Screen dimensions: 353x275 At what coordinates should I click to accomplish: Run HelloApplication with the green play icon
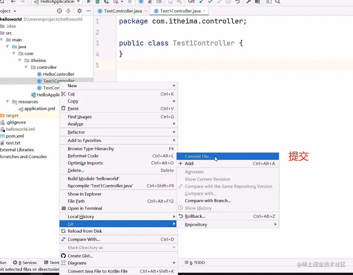click(x=89, y=2)
